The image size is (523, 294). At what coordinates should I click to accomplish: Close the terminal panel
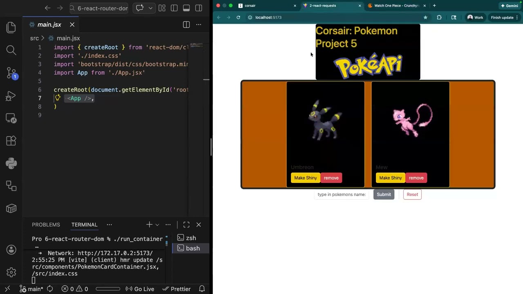pyautogui.click(x=199, y=225)
